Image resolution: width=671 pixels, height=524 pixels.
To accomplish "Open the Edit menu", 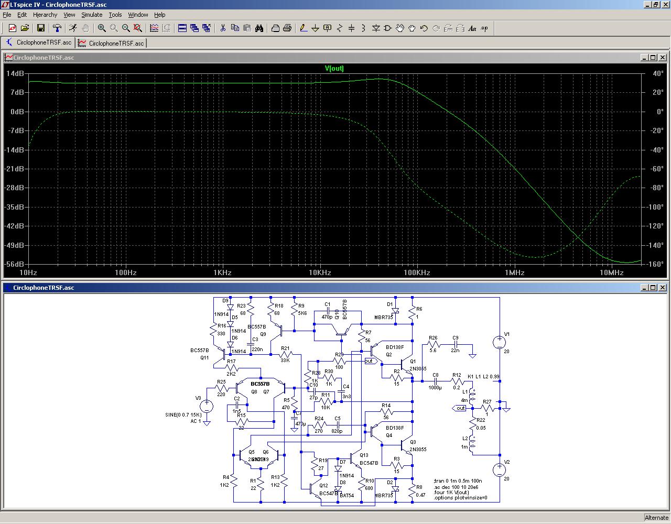I will click(x=22, y=15).
